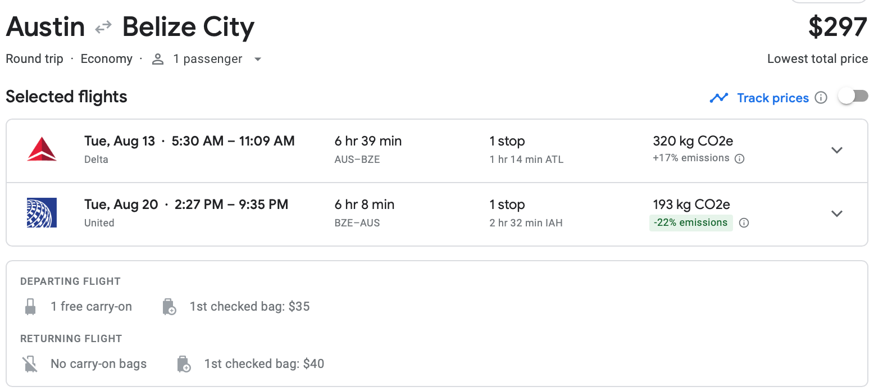Click the passenger person icon
The image size is (883, 391).
(x=158, y=59)
